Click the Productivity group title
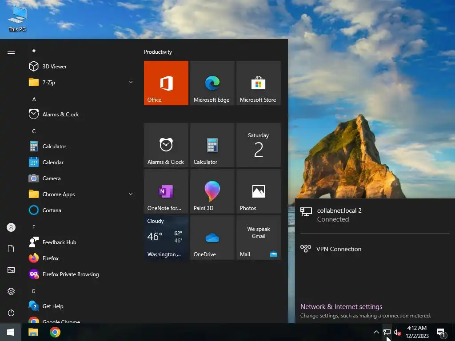The width and height of the screenshot is (455, 341). coord(158,52)
